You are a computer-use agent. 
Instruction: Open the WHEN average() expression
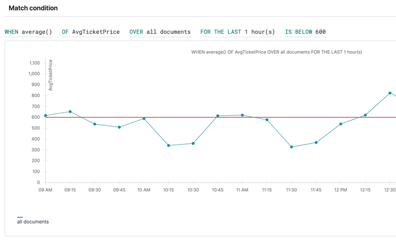pyautogui.click(x=28, y=32)
